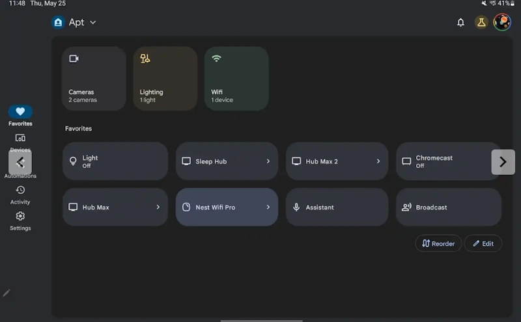Open the Cameras category tile
The image size is (521, 322).
pyautogui.click(x=94, y=79)
